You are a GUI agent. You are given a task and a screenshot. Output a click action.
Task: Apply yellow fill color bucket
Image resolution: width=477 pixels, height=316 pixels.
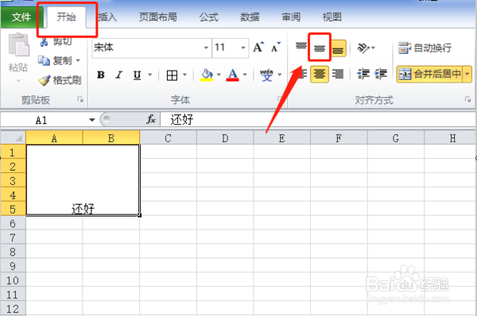[207, 75]
